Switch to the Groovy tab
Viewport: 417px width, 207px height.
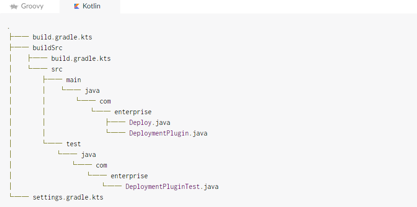(29, 6)
